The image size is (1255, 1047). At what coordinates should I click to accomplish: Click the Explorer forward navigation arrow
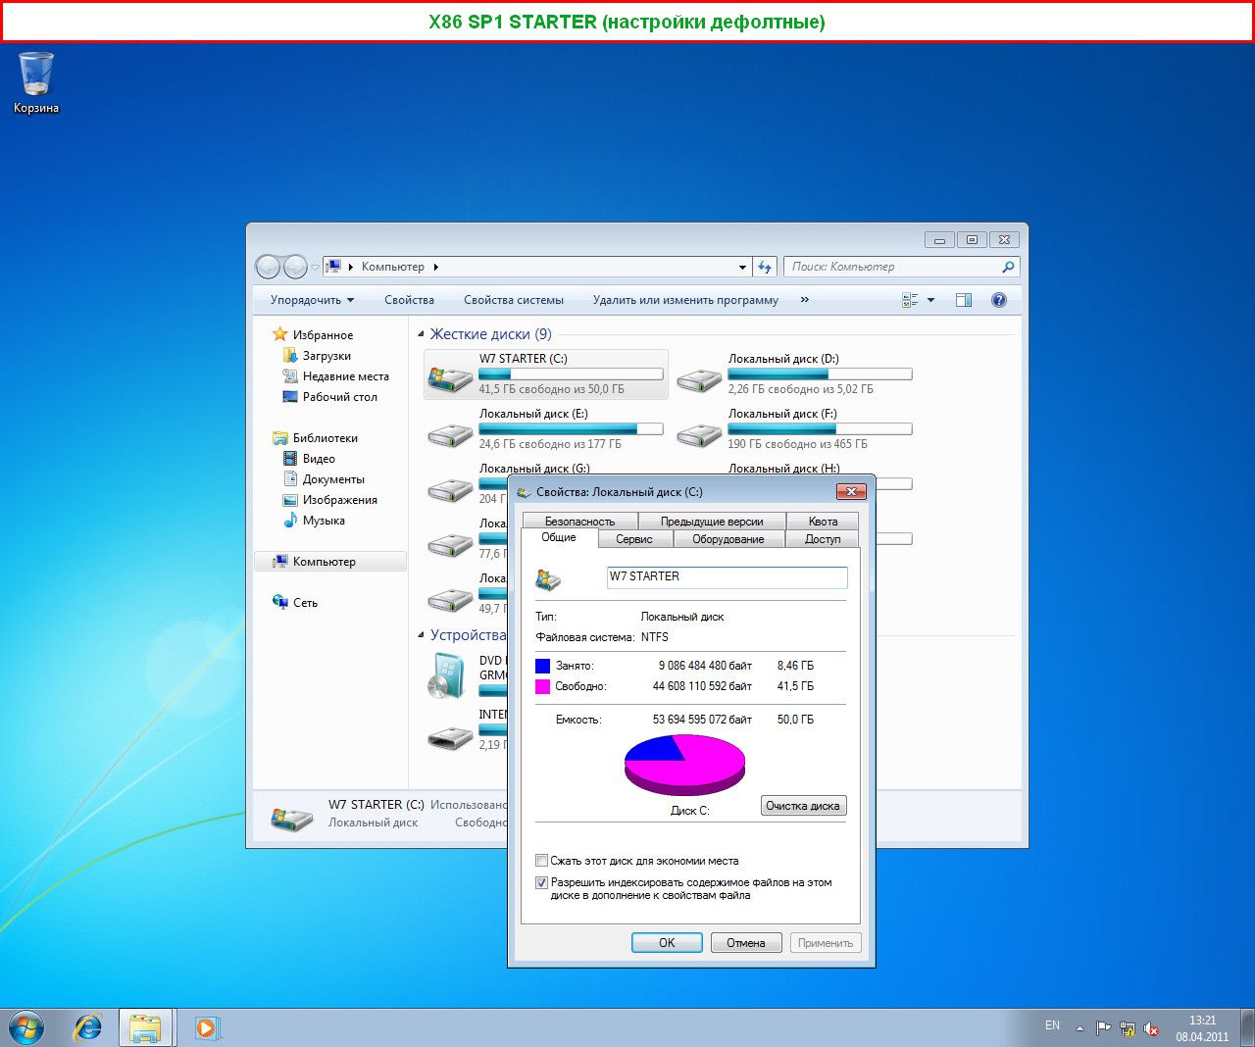pos(295,267)
